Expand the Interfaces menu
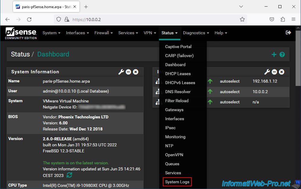This screenshot has width=301, height=189. click(77, 33)
